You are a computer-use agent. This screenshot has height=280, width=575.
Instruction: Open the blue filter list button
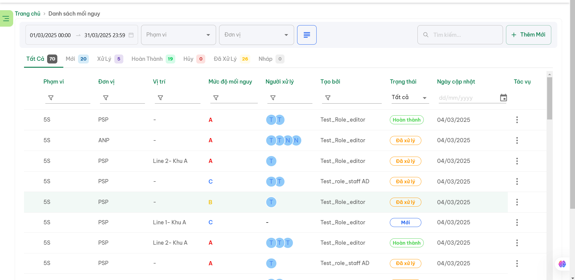click(307, 35)
